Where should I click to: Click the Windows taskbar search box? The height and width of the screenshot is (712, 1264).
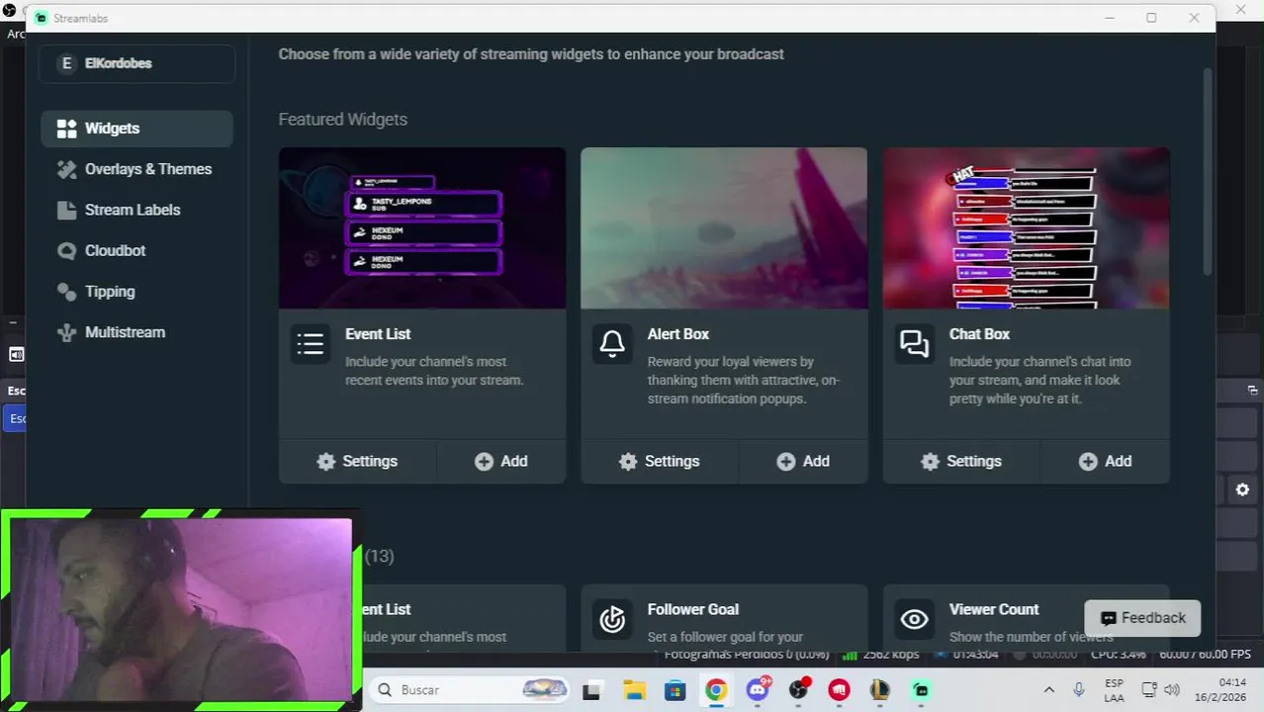(472, 690)
